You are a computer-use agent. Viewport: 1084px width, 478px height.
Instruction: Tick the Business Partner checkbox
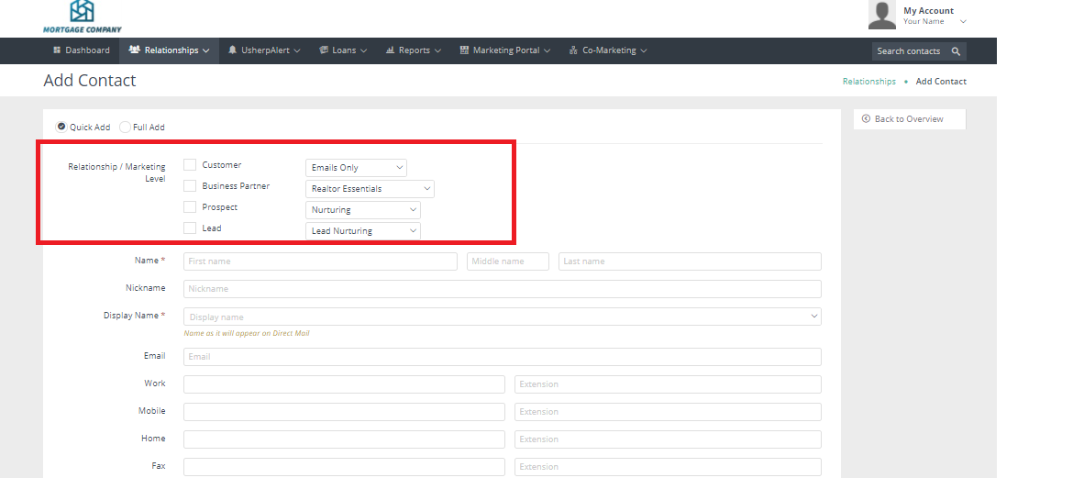click(190, 186)
